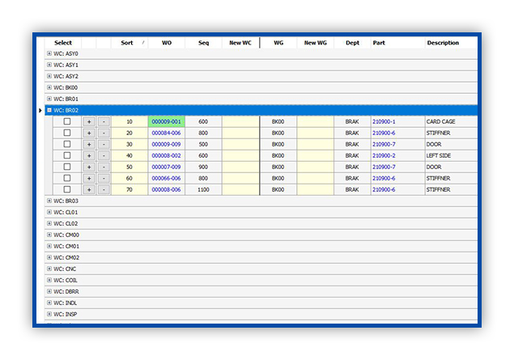Expand the WC: CNC group
Image resolution: width=514 pixels, height=360 pixels.
click(49, 269)
